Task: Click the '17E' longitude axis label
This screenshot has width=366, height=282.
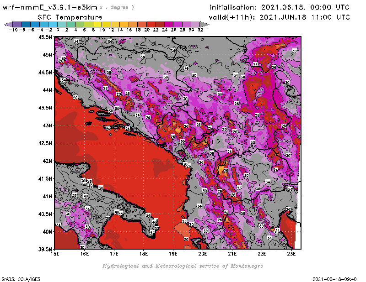Action: (x=114, y=254)
